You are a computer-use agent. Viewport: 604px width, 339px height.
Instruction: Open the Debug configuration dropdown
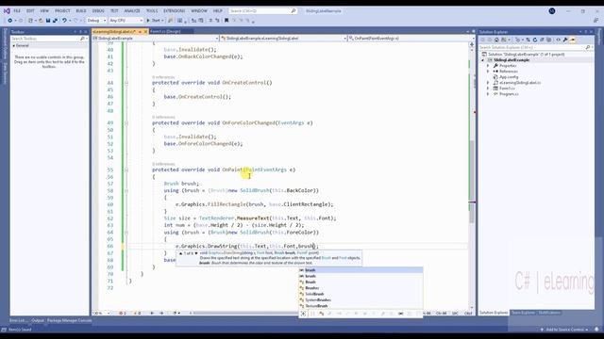tap(96, 21)
